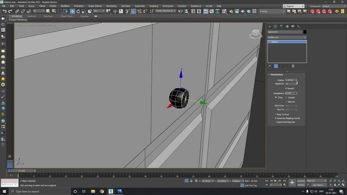This screenshot has height=195, width=347.
Task: Open the File menu
Action: [4, 6]
